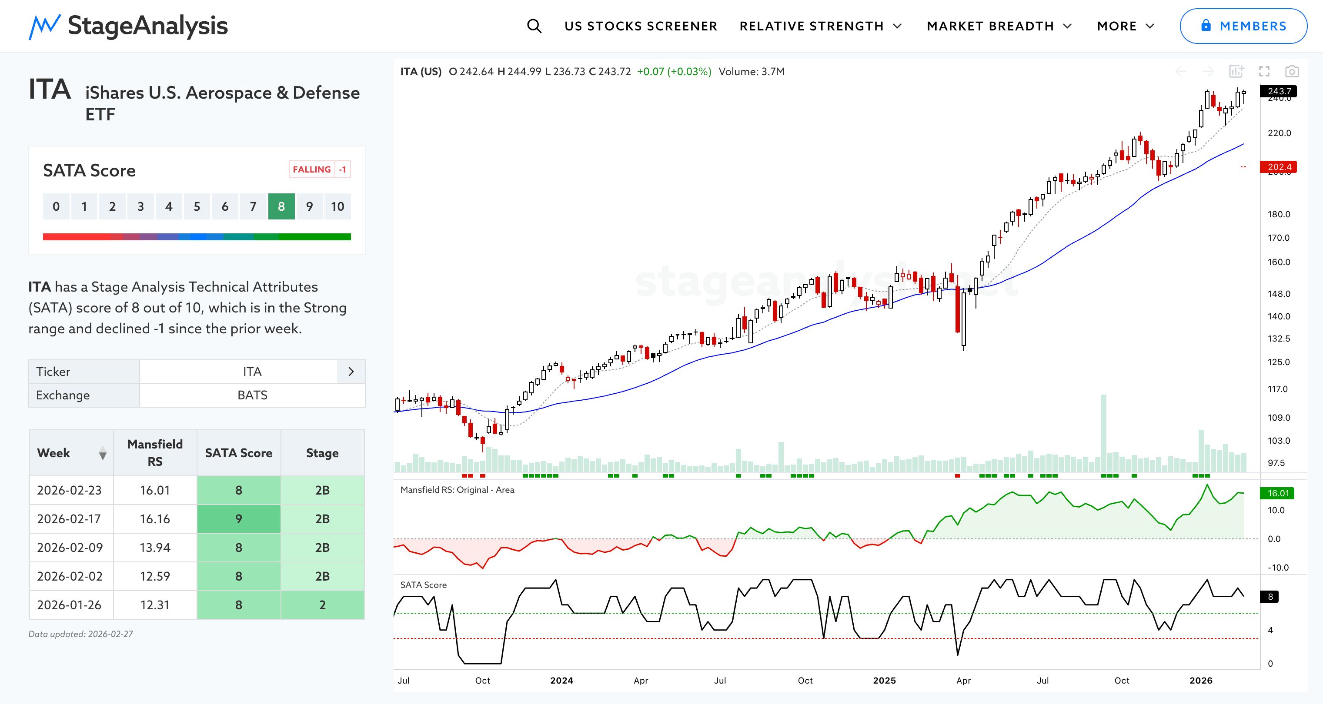
Task: Take chart snapshot with camera icon
Action: [x=1292, y=71]
